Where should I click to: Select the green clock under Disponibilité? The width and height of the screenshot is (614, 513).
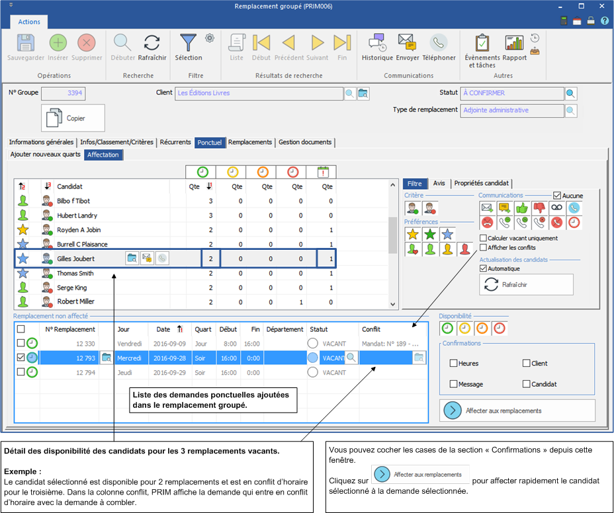point(447,329)
